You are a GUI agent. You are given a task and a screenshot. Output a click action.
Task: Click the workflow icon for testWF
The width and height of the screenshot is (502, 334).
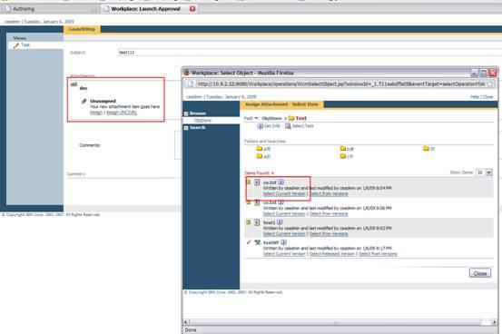point(257,242)
